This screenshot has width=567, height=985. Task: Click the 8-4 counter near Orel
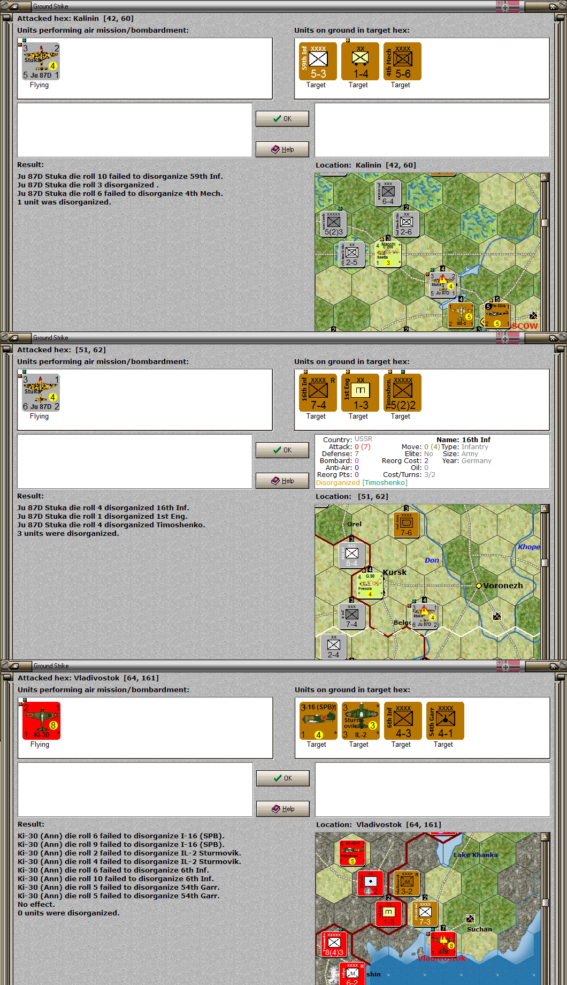click(351, 556)
